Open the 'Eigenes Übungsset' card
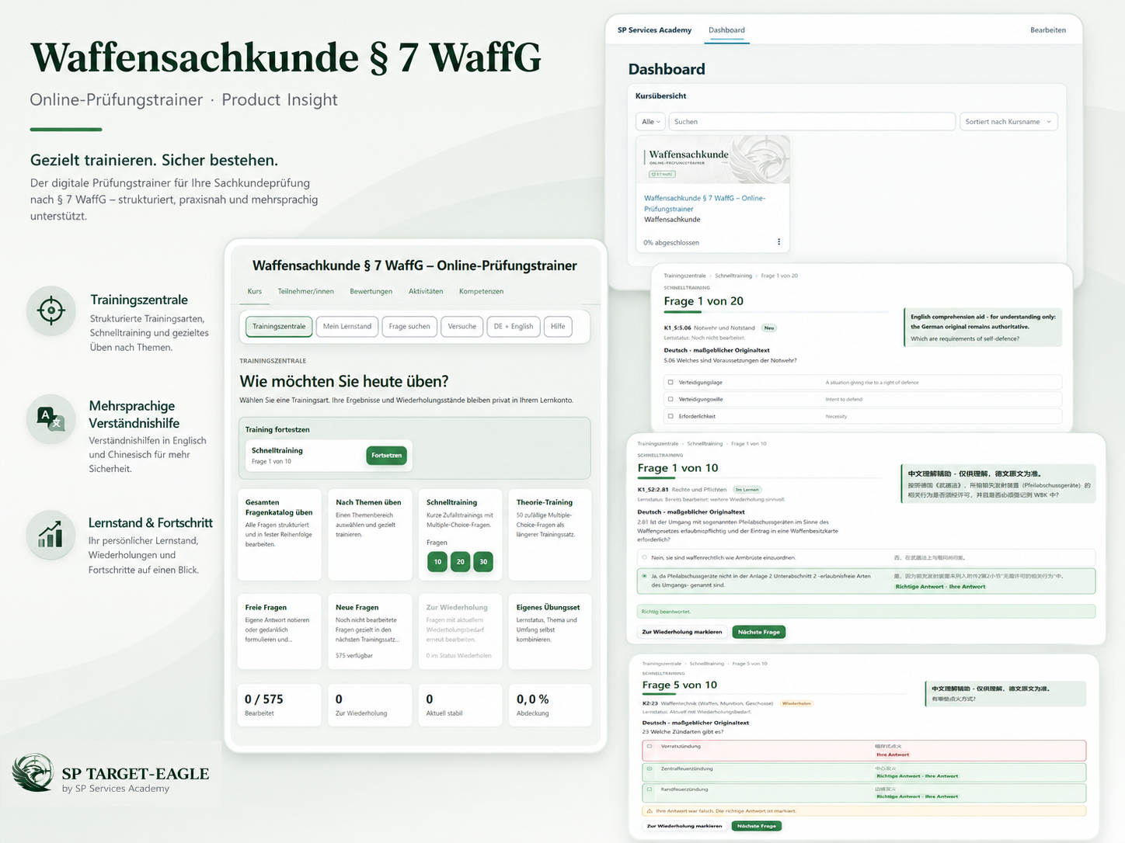The width and height of the screenshot is (1125, 843). click(550, 631)
